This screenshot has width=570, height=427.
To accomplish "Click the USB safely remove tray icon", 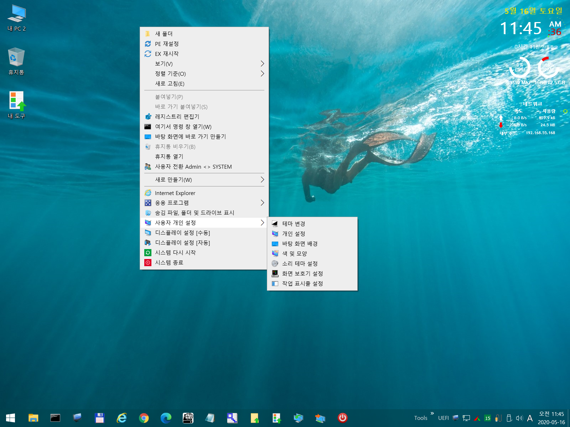I will pyautogui.click(x=509, y=418).
